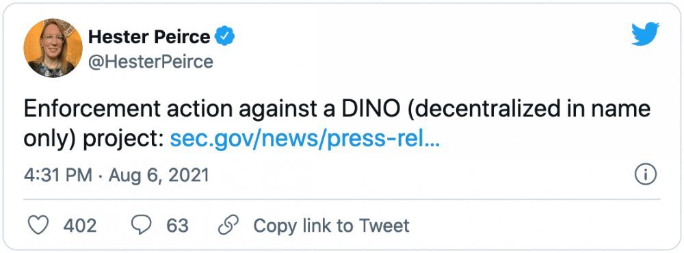The height and width of the screenshot is (253, 684).
Task: Click the 4:31 PM time text
Action: pos(58,175)
